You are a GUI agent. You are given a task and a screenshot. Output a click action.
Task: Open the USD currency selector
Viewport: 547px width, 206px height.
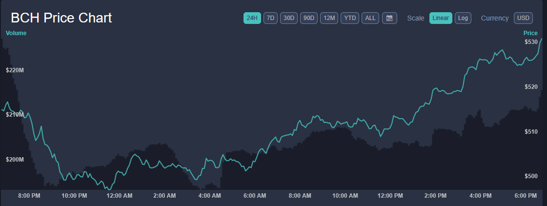[523, 18]
